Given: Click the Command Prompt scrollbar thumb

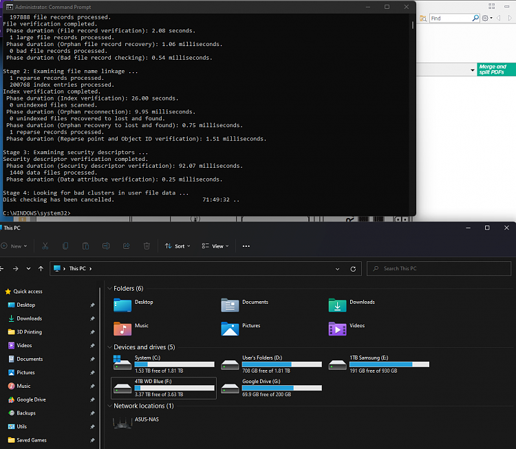Looking at the screenshot, I should pyautogui.click(x=413, y=25).
